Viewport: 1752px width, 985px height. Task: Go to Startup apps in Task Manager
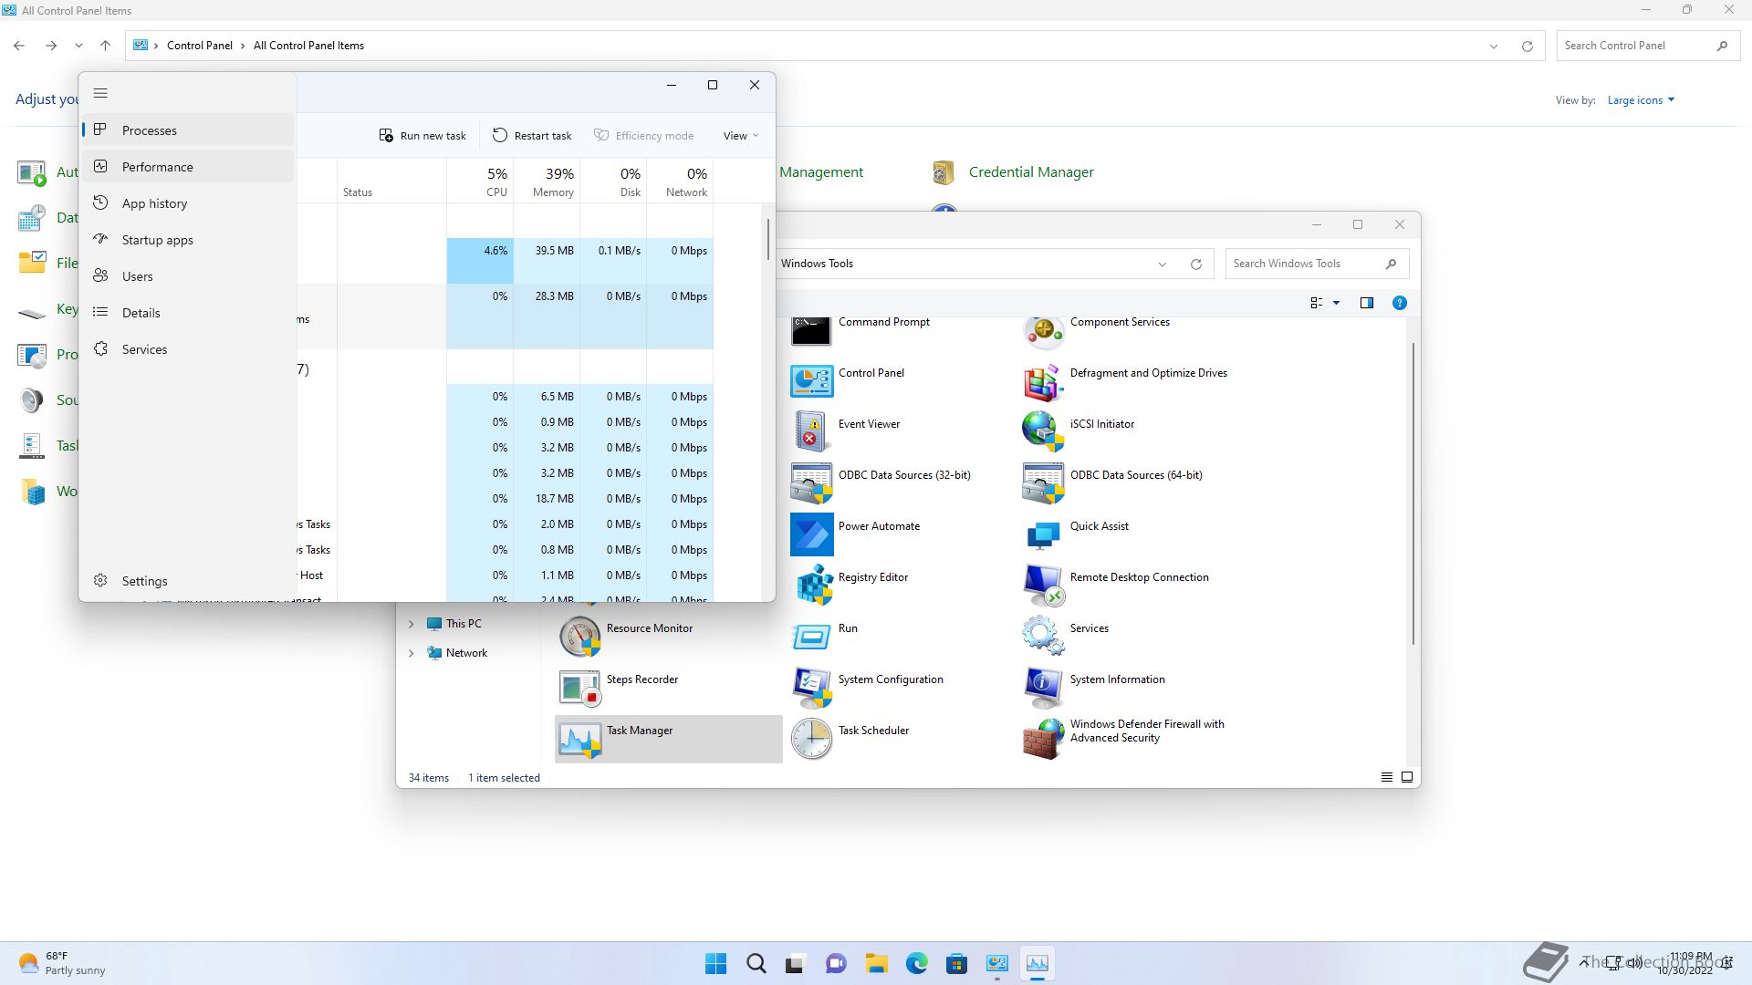tap(188, 240)
